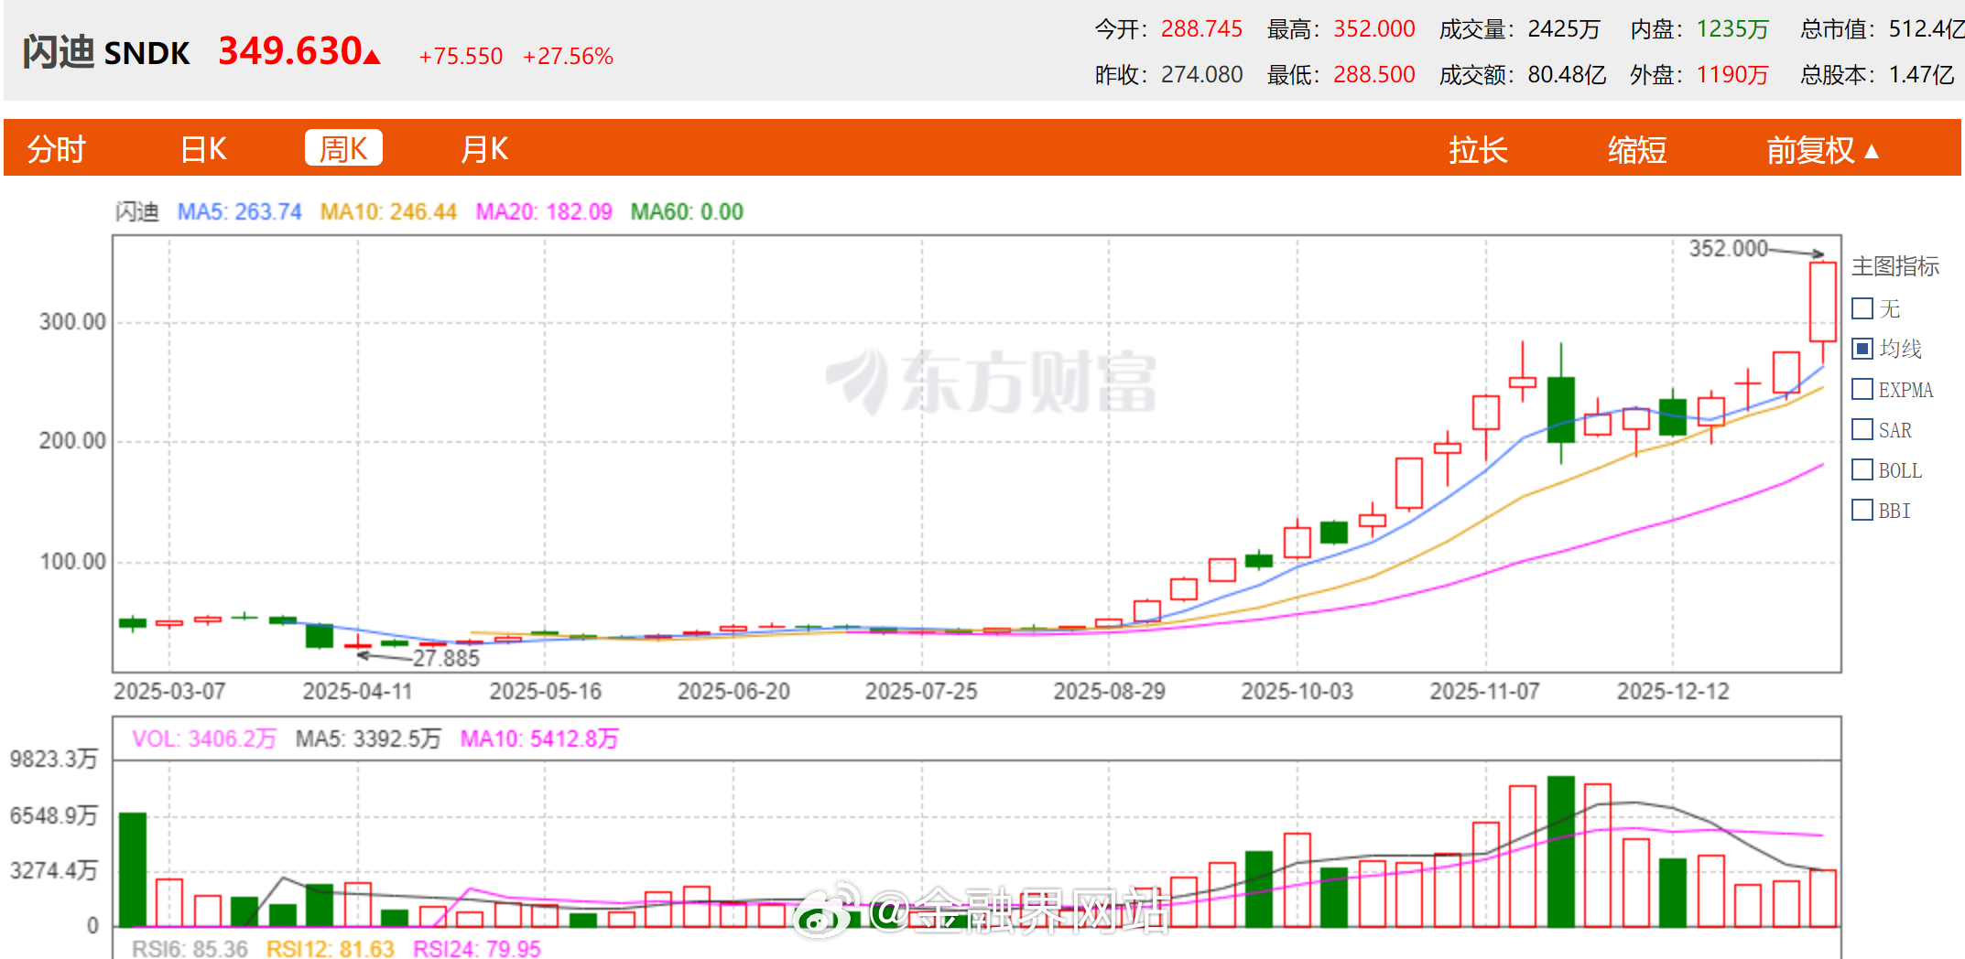Viewport: 1965px width, 959px height.
Task: Click the active 周K weekly tab
Action: pyautogui.click(x=343, y=147)
